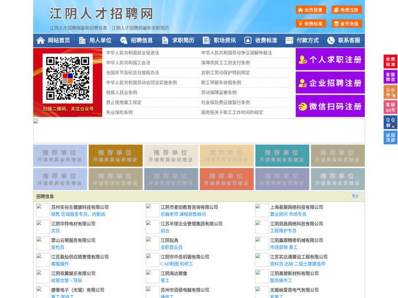Screen dimensions: 398x298
Task: Click the WeChat icon on 微信扫码注册
Action: tap(302, 107)
